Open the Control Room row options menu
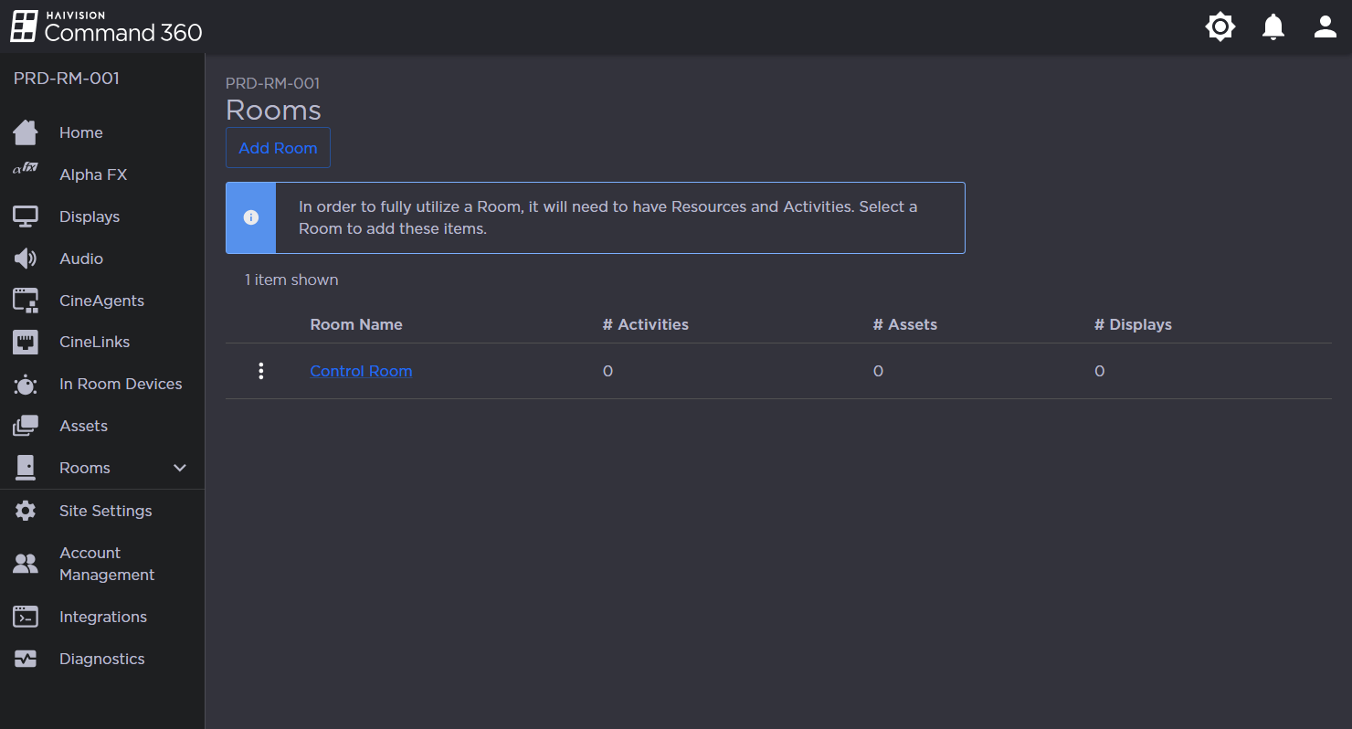This screenshot has width=1352, height=729. 261,371
